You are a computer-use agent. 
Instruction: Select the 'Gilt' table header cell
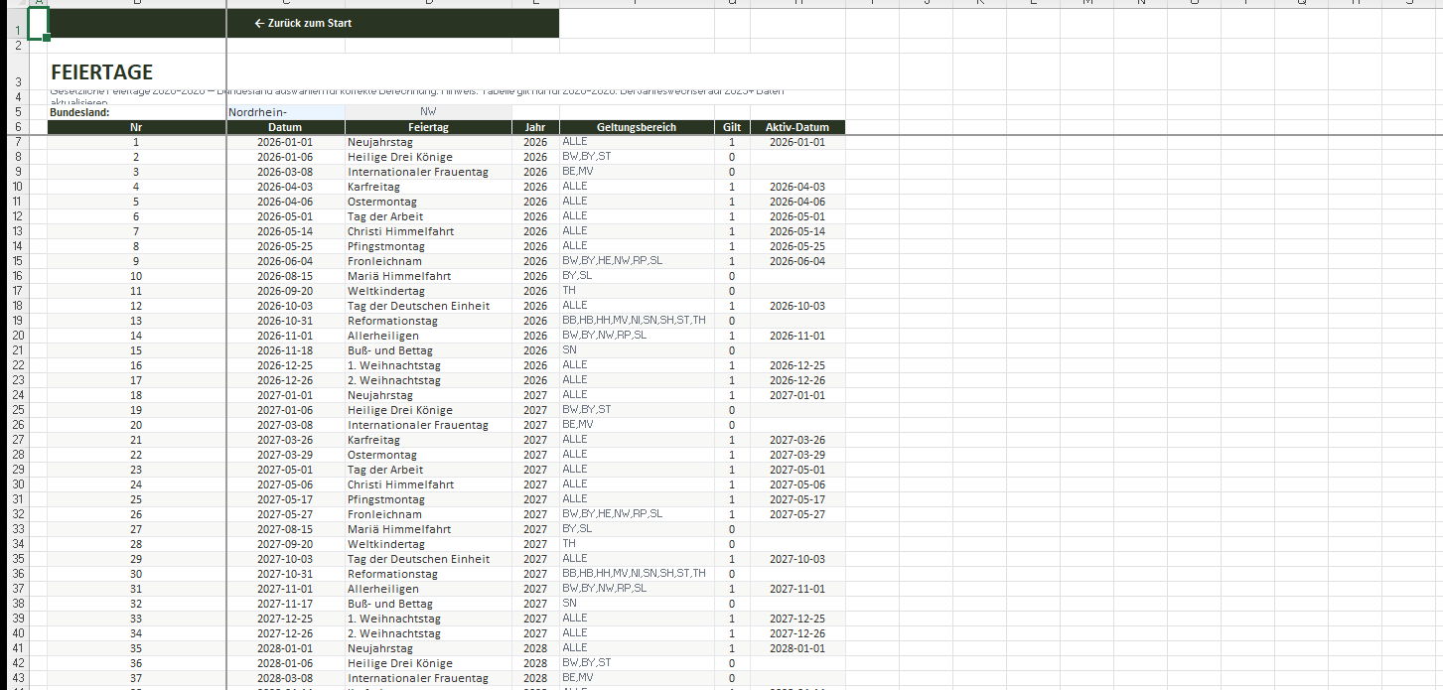coord(732,127)
